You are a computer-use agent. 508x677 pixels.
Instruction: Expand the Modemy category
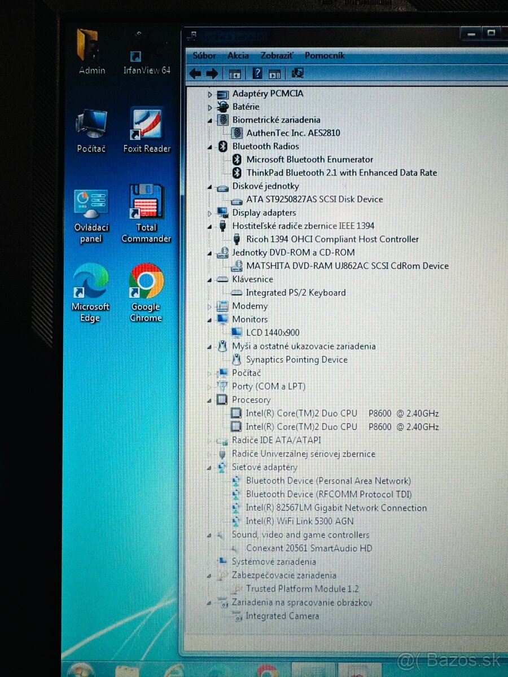click(x=210, y=306)
